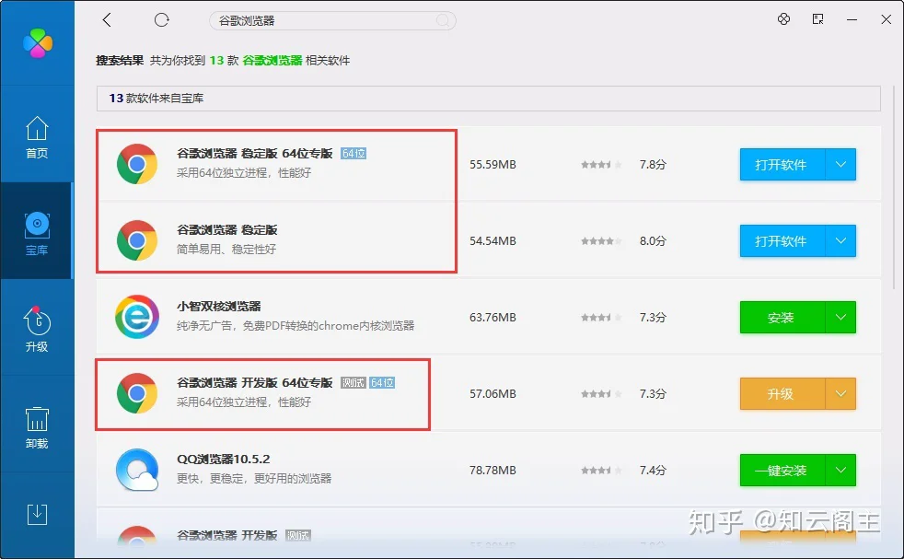Click star rating beside 7.4分
The height and width of the screenshot is (559, 904).
coord(601,471)
